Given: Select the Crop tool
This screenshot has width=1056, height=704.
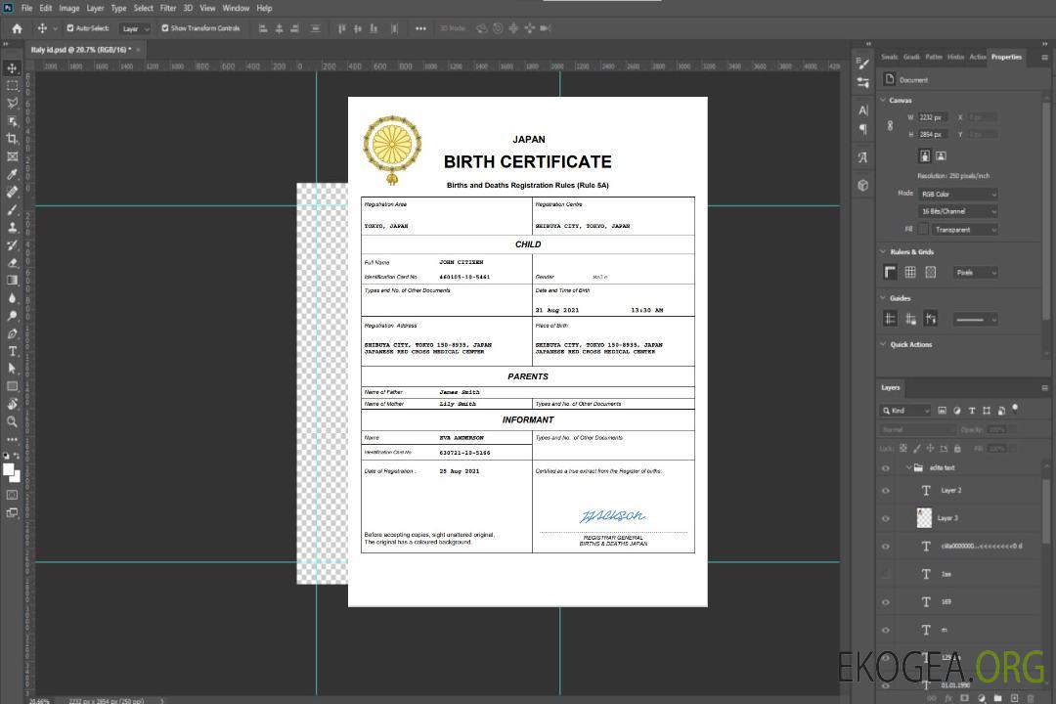Looking at the screenshot, I should pyautogui.click(x=12, y=139).
